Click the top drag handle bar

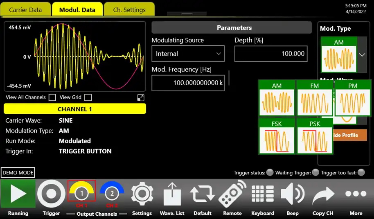(x=187, y=14)
